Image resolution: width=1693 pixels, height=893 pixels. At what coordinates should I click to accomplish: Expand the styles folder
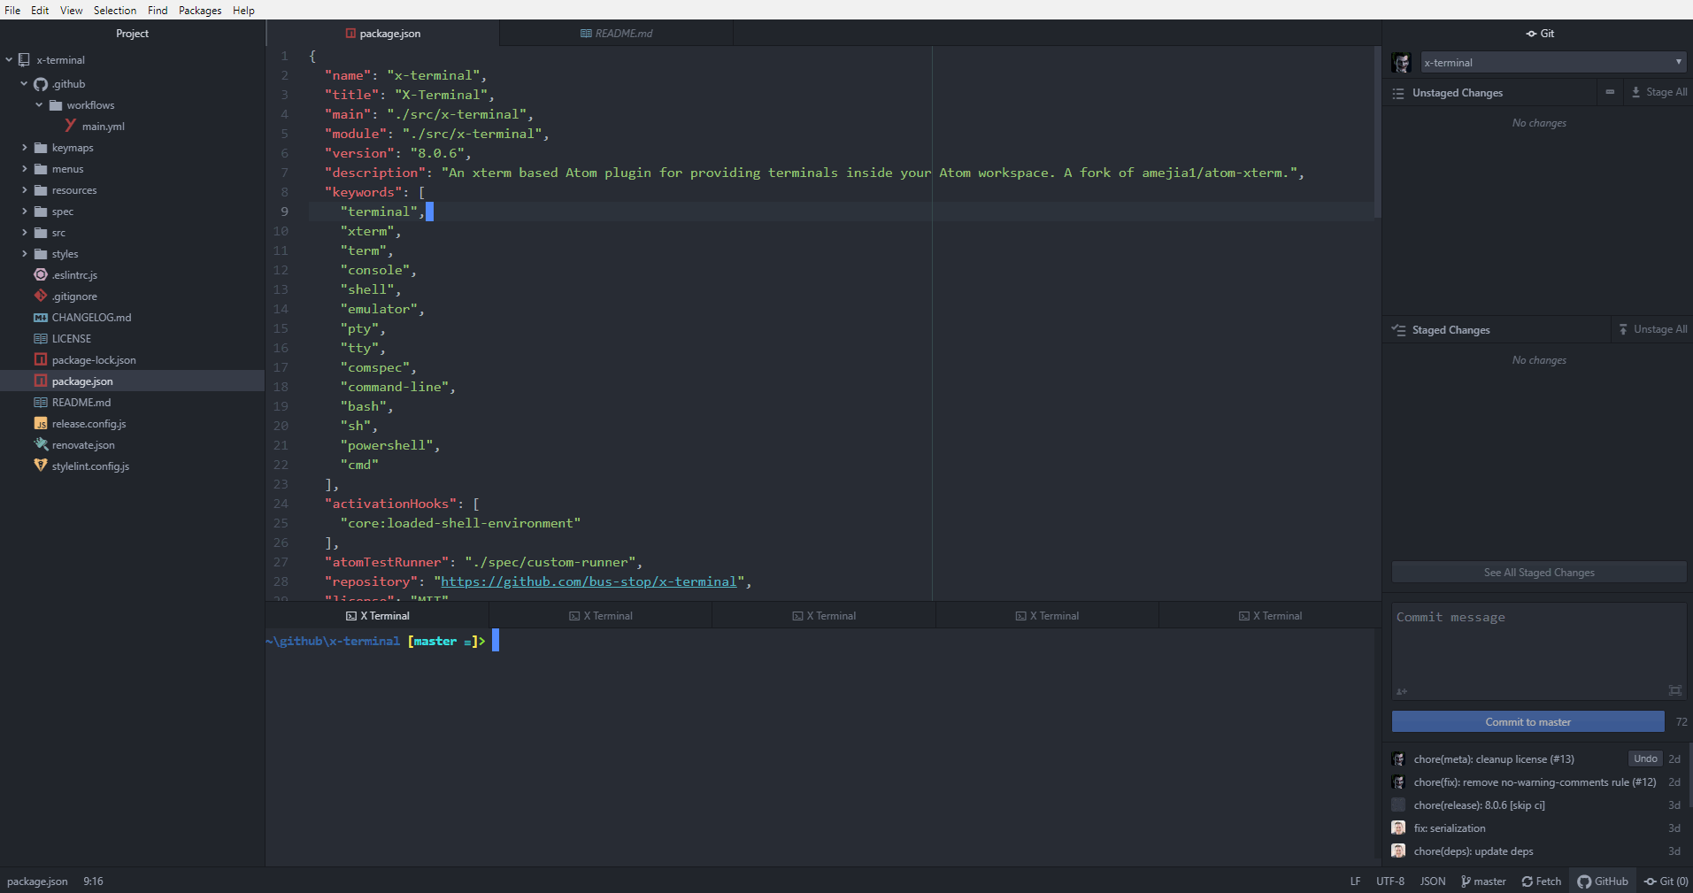[x=24, y=254]
